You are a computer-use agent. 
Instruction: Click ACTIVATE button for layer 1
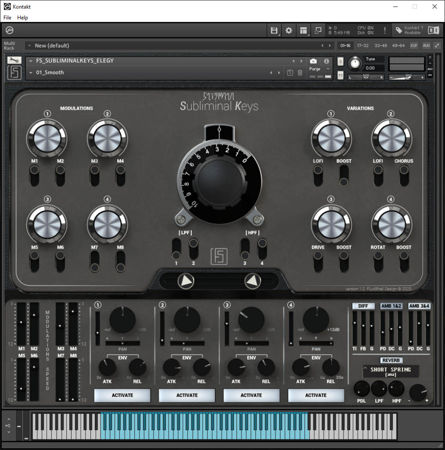122,395
